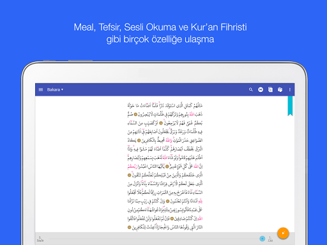The width and height of the screenshot is (327, 245).
Task: Click the Bakara title text
Action: click(x=54, y=89)
